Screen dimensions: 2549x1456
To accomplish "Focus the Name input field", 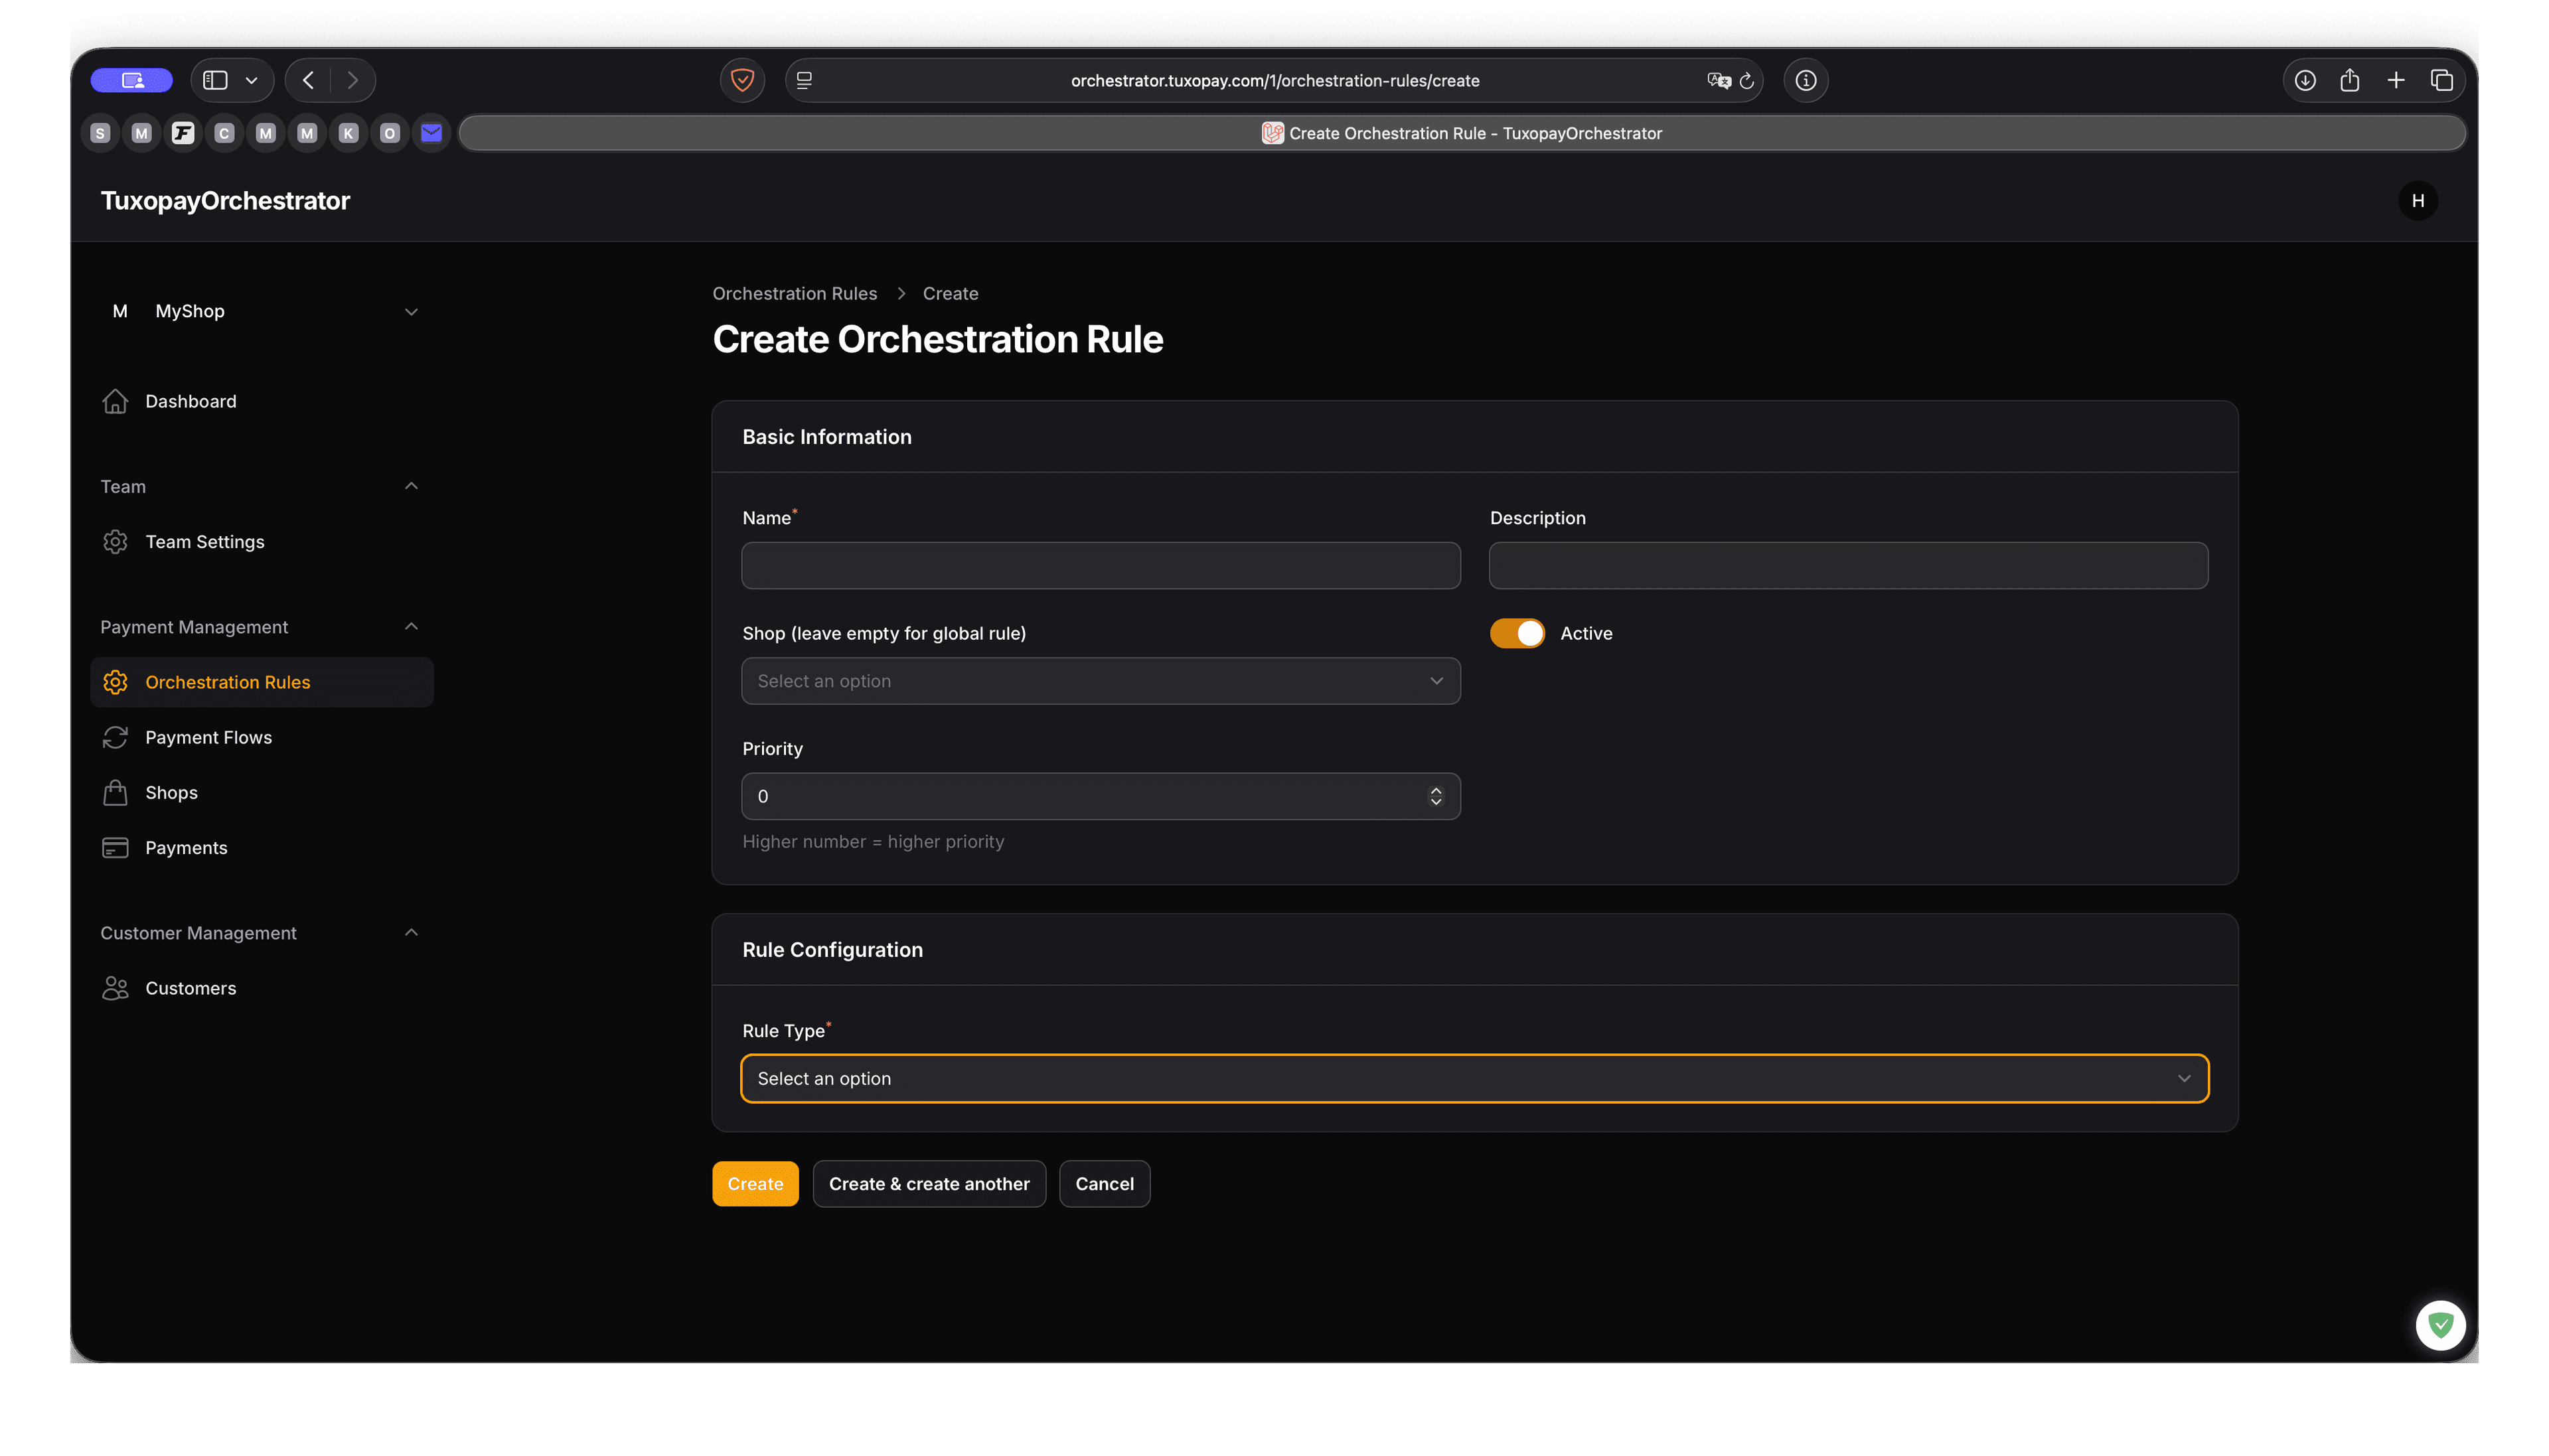I will 1100,565.
